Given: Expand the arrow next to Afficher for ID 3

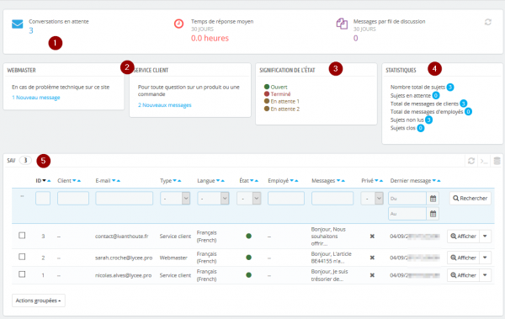Looking at the screenshot, I should 485,237.
